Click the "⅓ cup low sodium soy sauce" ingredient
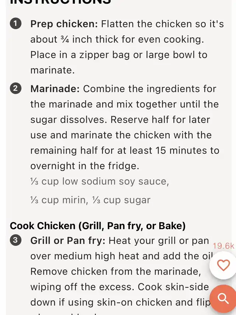This screenshot has width=236, height=315. point(100,181)
